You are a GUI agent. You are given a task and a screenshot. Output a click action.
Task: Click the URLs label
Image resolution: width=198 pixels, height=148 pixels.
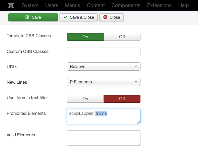click(12, 67)
